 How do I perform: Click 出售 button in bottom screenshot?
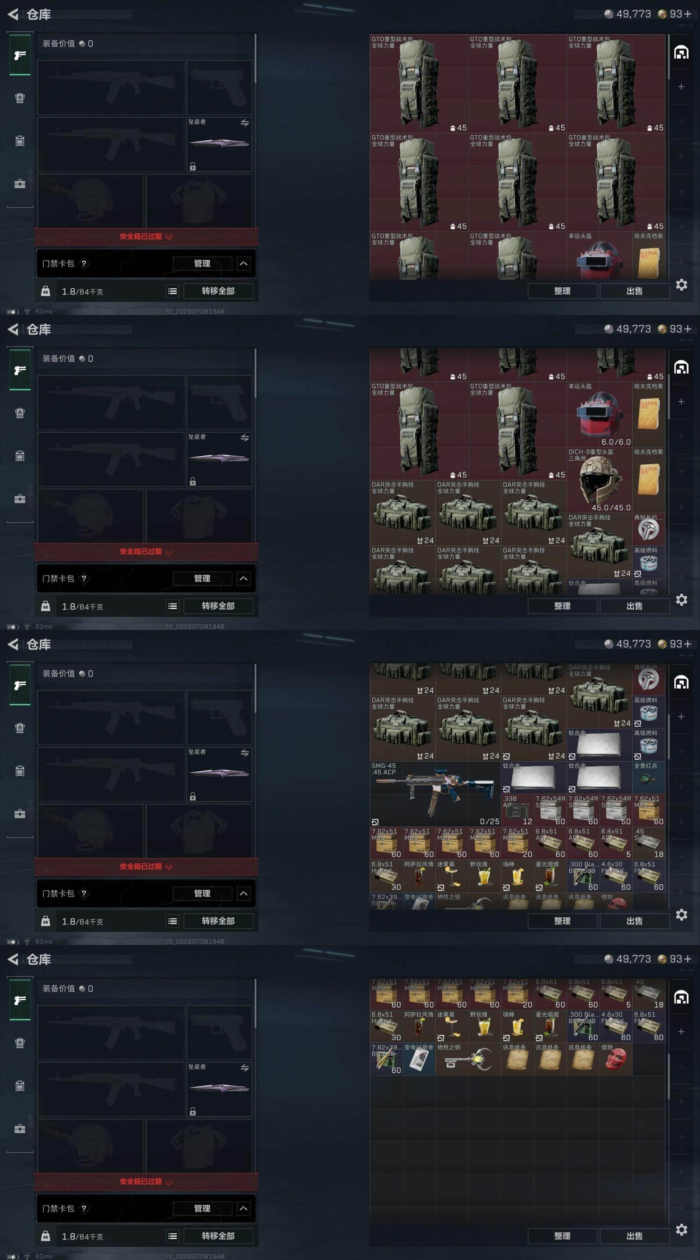[x=634, y=1236]
